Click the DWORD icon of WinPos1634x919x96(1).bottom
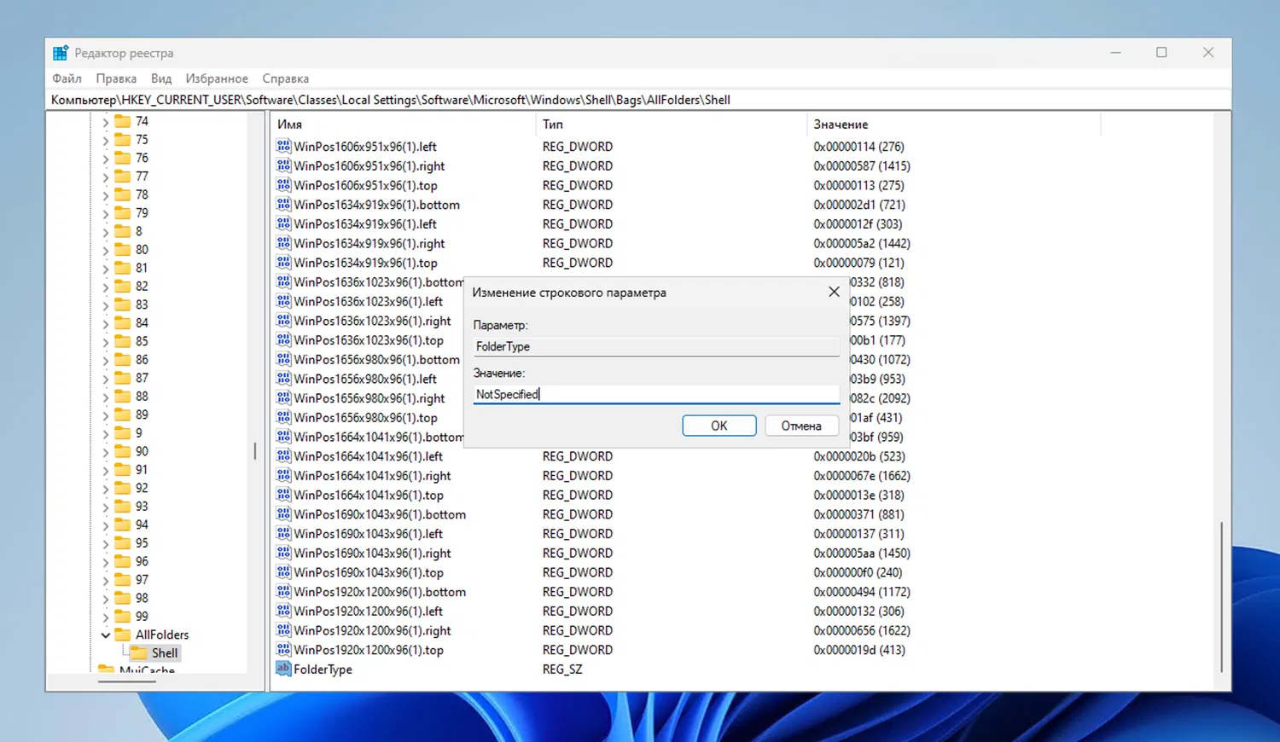Screen dimensions: 1280x742 (x=283, y=205)
